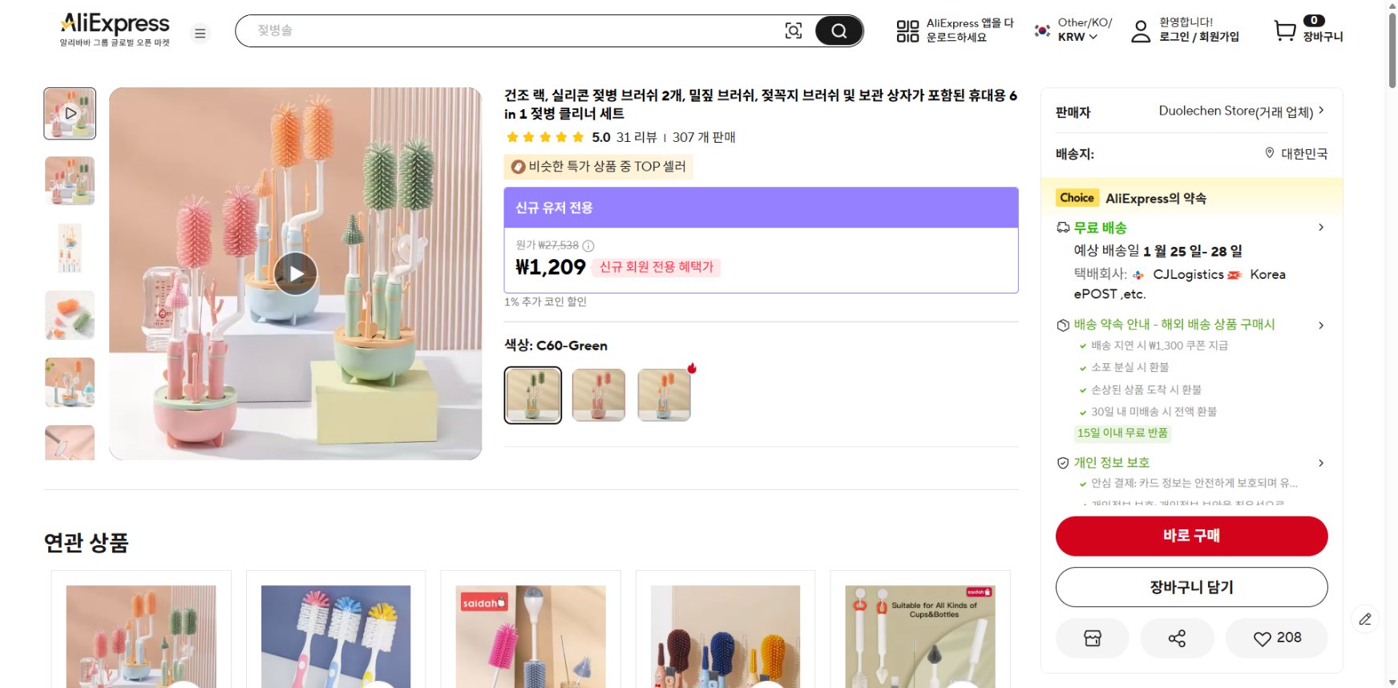
Task: Click the image search camera icon
Action: coord(793,31)
